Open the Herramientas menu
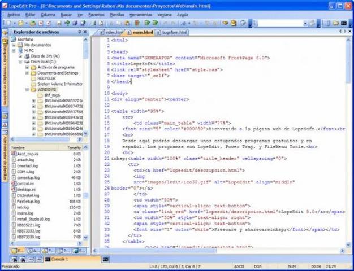 tap(140, 14)
